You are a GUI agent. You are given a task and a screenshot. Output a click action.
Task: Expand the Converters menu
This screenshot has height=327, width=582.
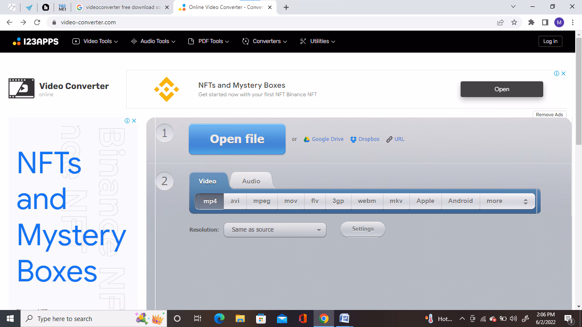[x=265, y=41]
